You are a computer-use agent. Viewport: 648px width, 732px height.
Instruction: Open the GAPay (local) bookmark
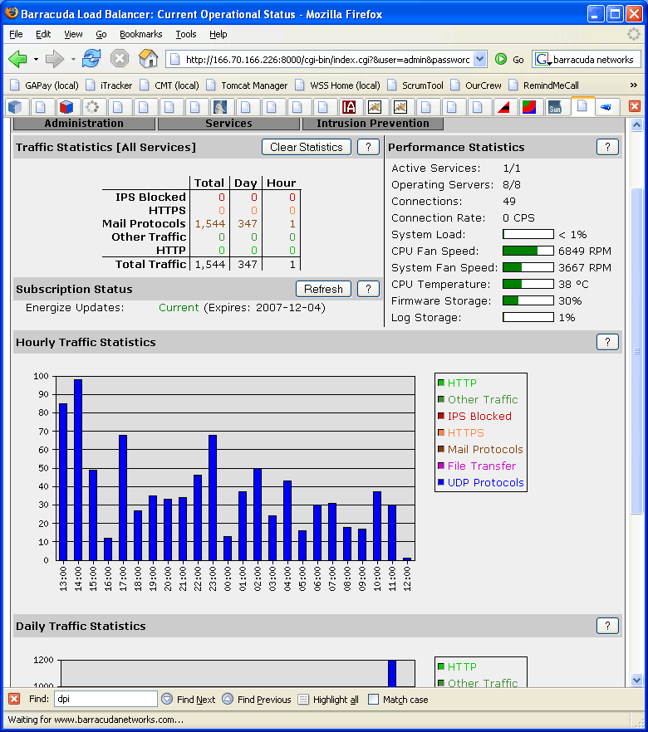pyautogui.click(x=44, y=85)
